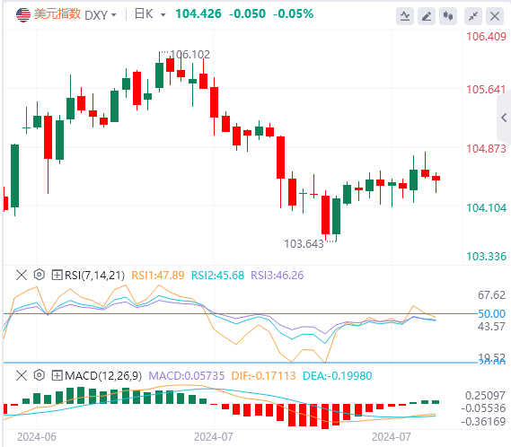Viewport: 511px width, 447px height.
Task: Click the candlestick chart style icon
Action: tap(448, 16)
